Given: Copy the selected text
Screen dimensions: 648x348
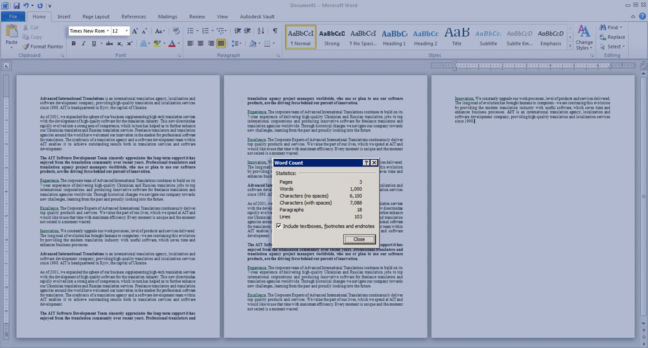Looking at the screenshot, I should pyautogui.click(x=32, y=37).
